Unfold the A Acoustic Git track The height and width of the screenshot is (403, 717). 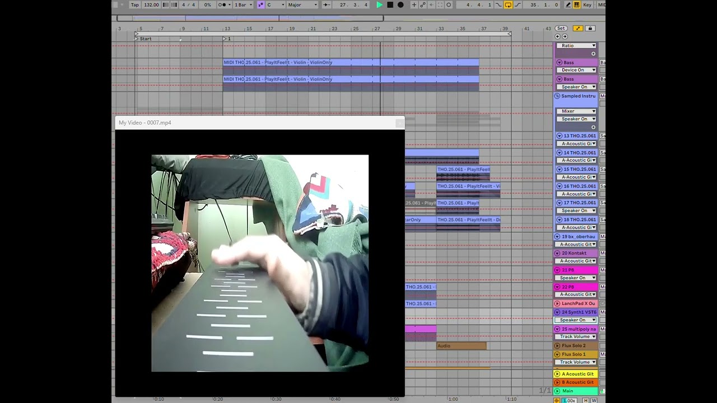(557, 374)
